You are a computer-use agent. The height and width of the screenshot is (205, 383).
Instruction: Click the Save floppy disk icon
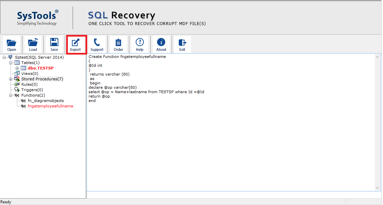(x=54, y=44)
